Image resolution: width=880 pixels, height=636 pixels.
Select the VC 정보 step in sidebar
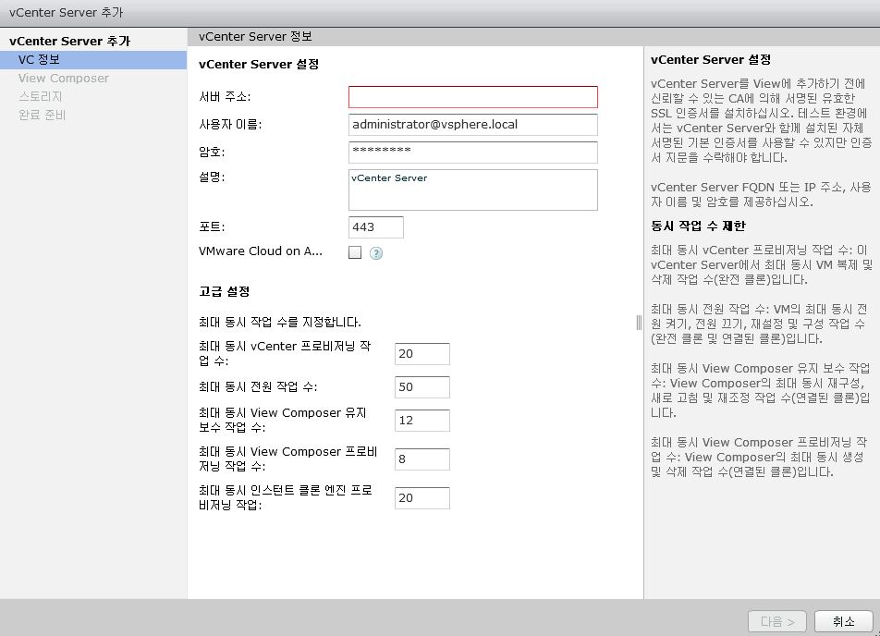point(93,60)
